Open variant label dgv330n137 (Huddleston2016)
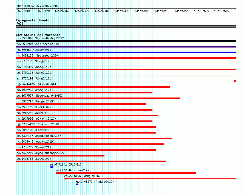This screenshot has width=244, height=195. tap(39, 136)
